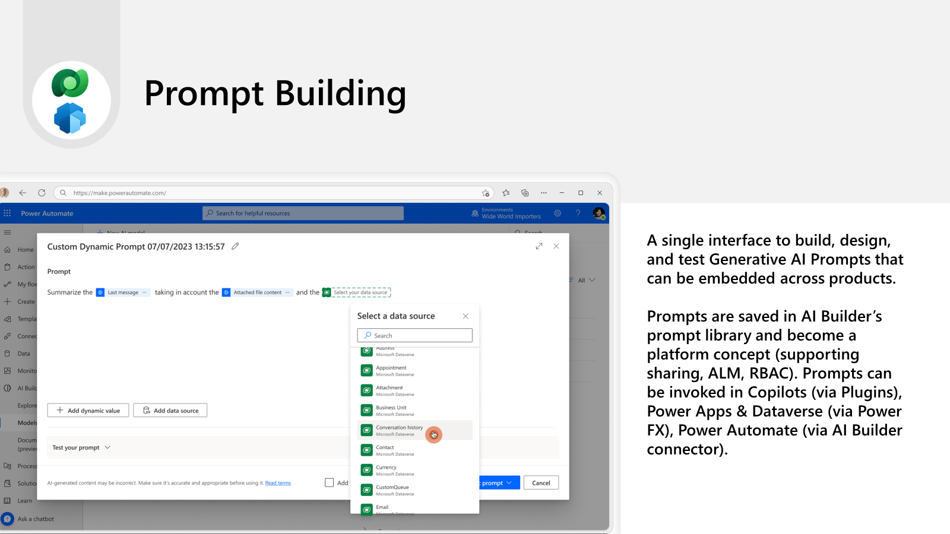Screen dimensions: 950x534
Task: Click the Power Automate brand name
Action: [x=47, y=214]
